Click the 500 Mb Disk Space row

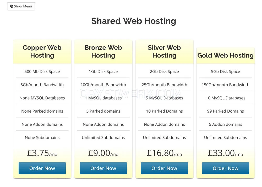[x=42, y=71]
